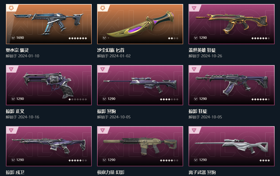Click the level diamonds on 塑水宗 骇灵 card

(78, 38)
